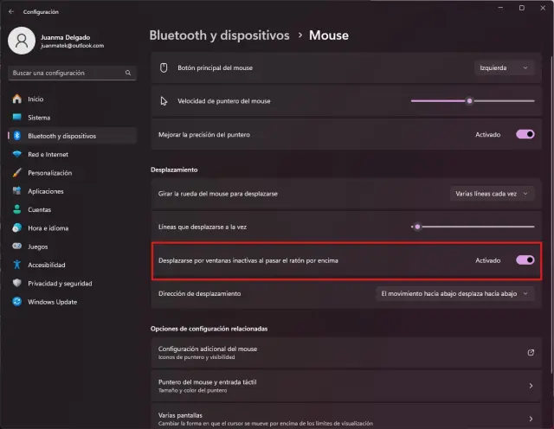Expand the Varias líneas cada vez dropdown
The image size is (554, 429).
pyautogui.click(x=492, y=194)
